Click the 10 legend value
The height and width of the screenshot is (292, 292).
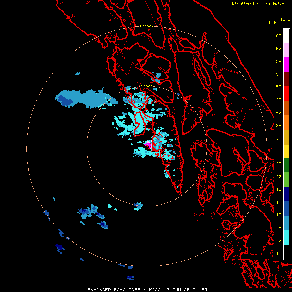(x=279, y=215)
